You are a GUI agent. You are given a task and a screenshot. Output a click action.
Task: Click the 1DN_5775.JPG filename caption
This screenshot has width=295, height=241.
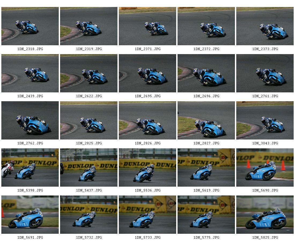pos(206,238)
